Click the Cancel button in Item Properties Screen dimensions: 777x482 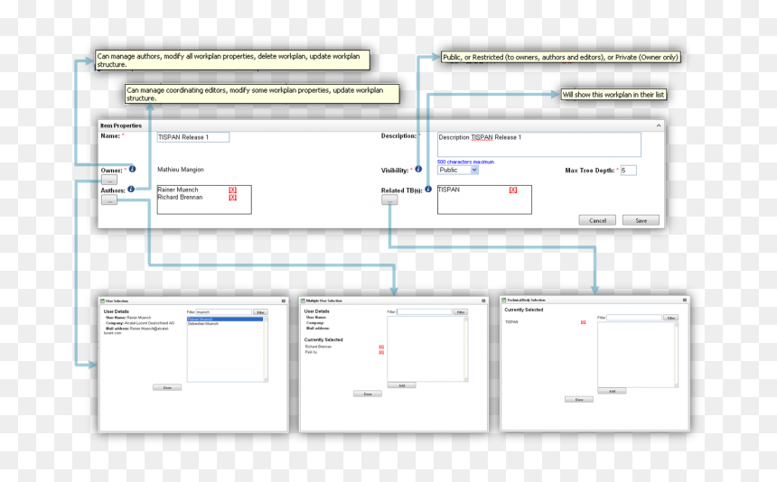[597, 220]
